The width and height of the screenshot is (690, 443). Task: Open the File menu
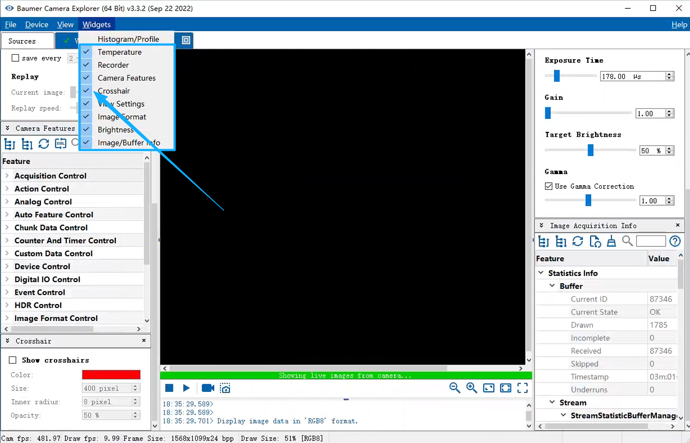(x=10, y=24)
